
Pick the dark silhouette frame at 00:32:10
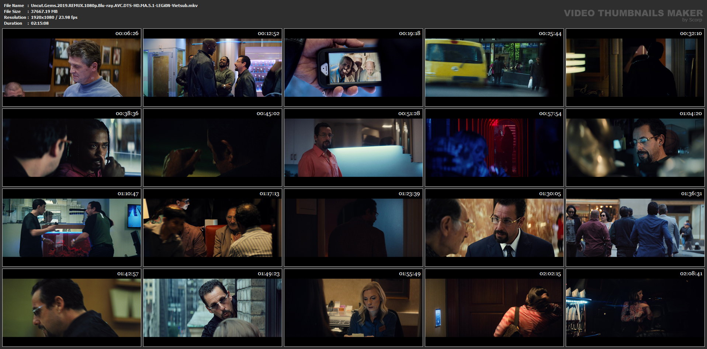point(635,68)
